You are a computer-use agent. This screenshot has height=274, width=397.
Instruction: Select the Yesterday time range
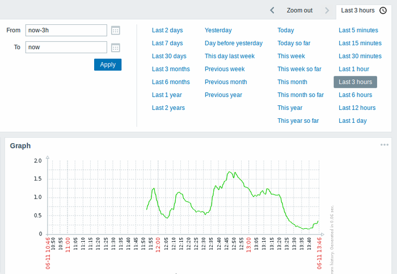point(218,30)
